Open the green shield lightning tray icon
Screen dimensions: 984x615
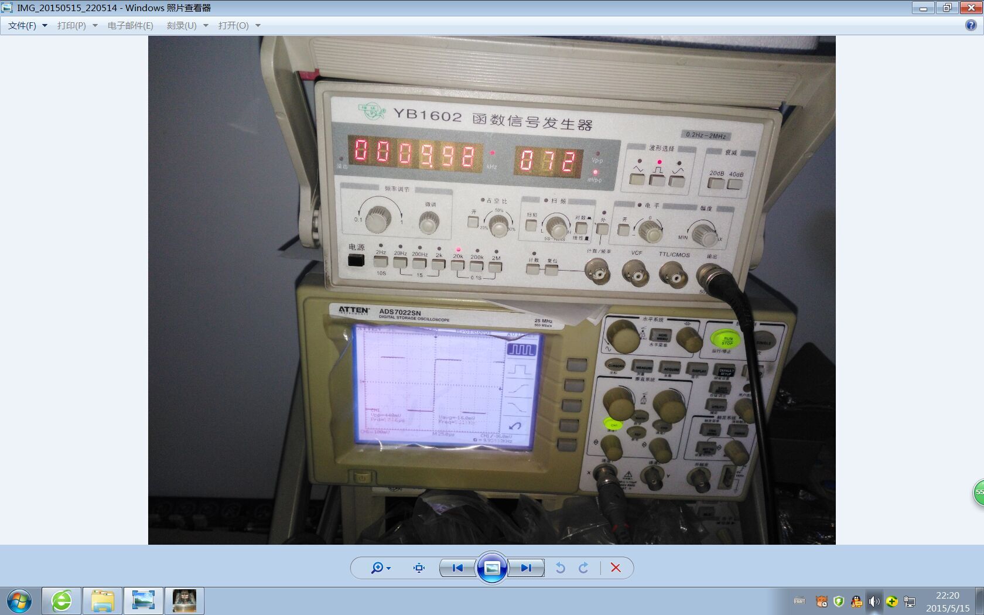839,601
